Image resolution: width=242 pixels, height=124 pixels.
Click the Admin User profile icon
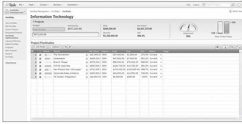tap(230, 11)
